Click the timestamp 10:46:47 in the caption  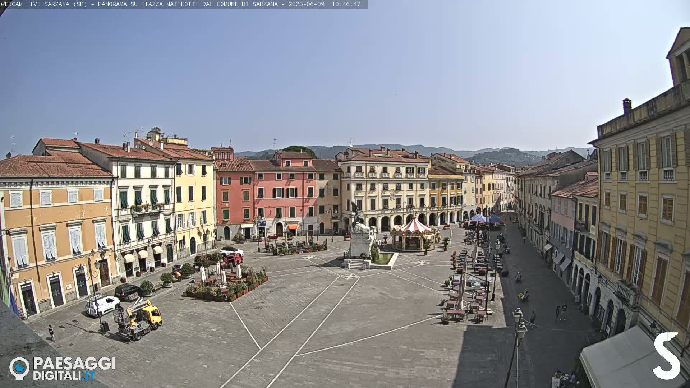(346, 4)
